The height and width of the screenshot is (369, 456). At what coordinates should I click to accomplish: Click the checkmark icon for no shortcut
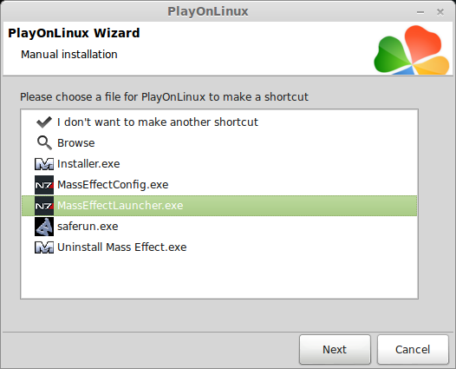(44, 122)
